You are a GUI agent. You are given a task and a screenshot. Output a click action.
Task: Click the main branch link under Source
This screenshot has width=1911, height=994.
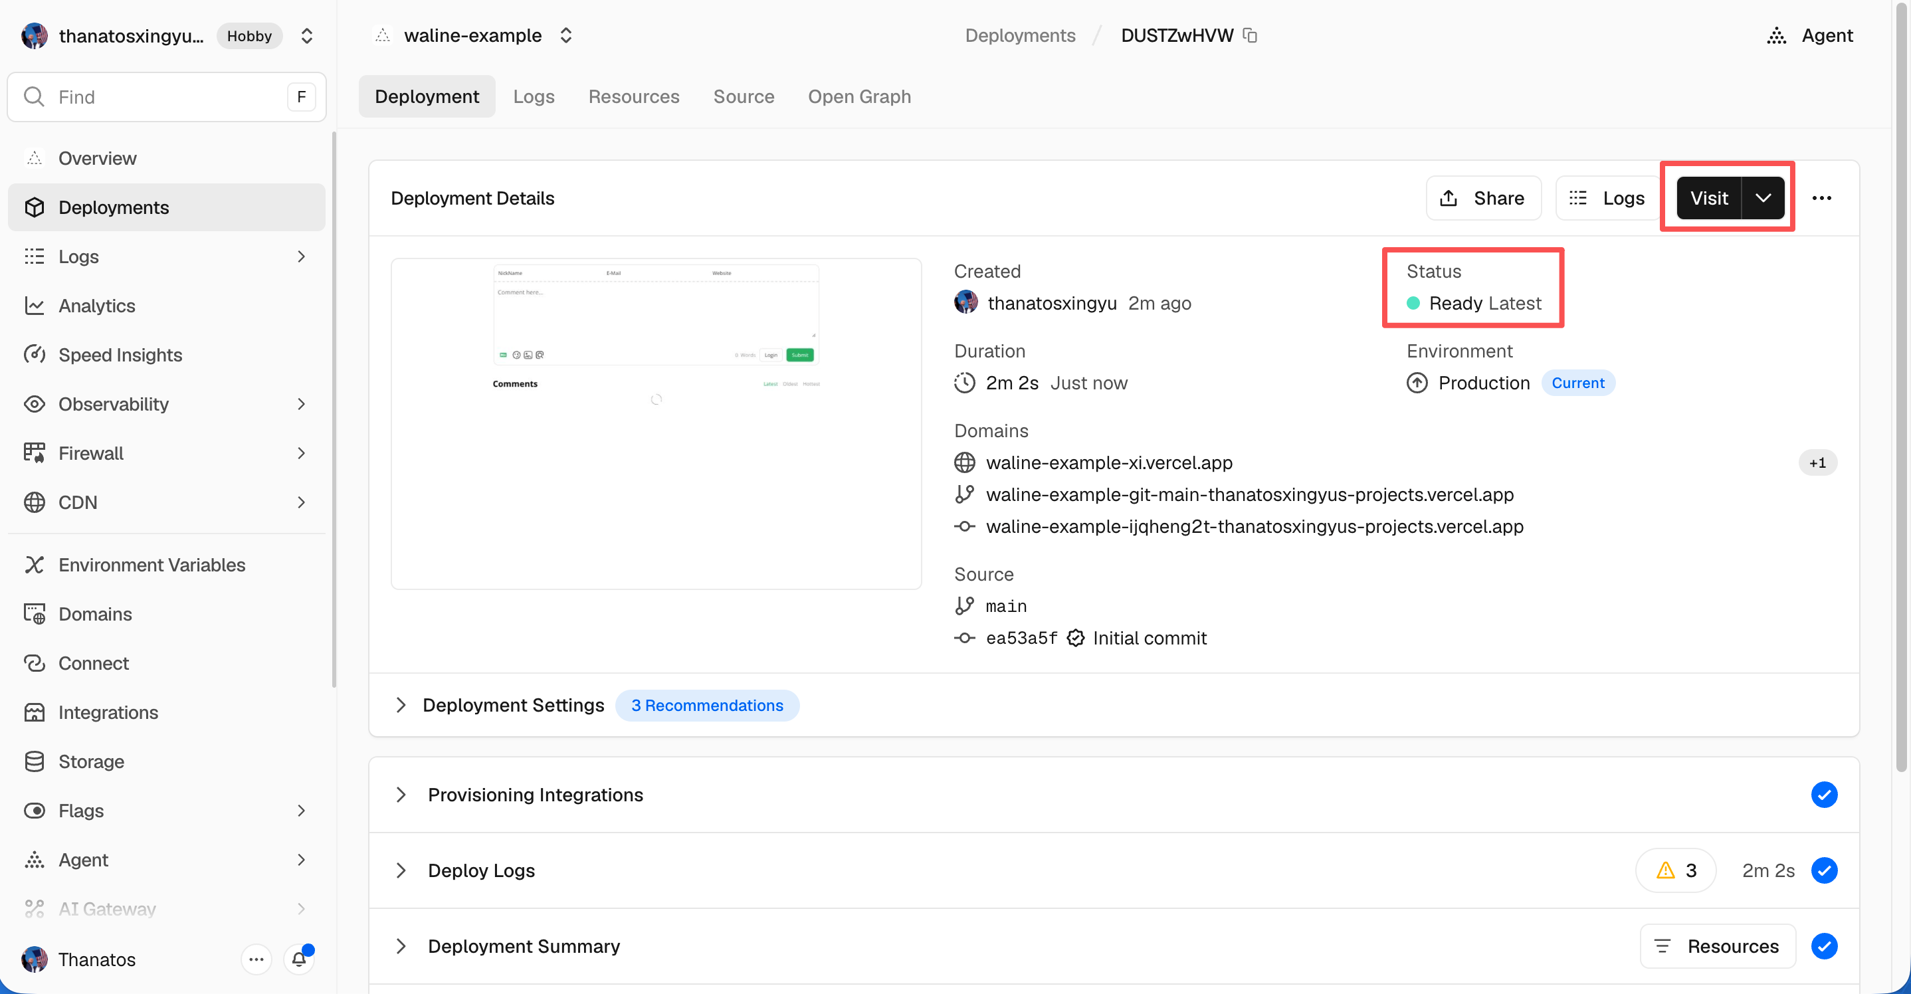click(1006, 606)
